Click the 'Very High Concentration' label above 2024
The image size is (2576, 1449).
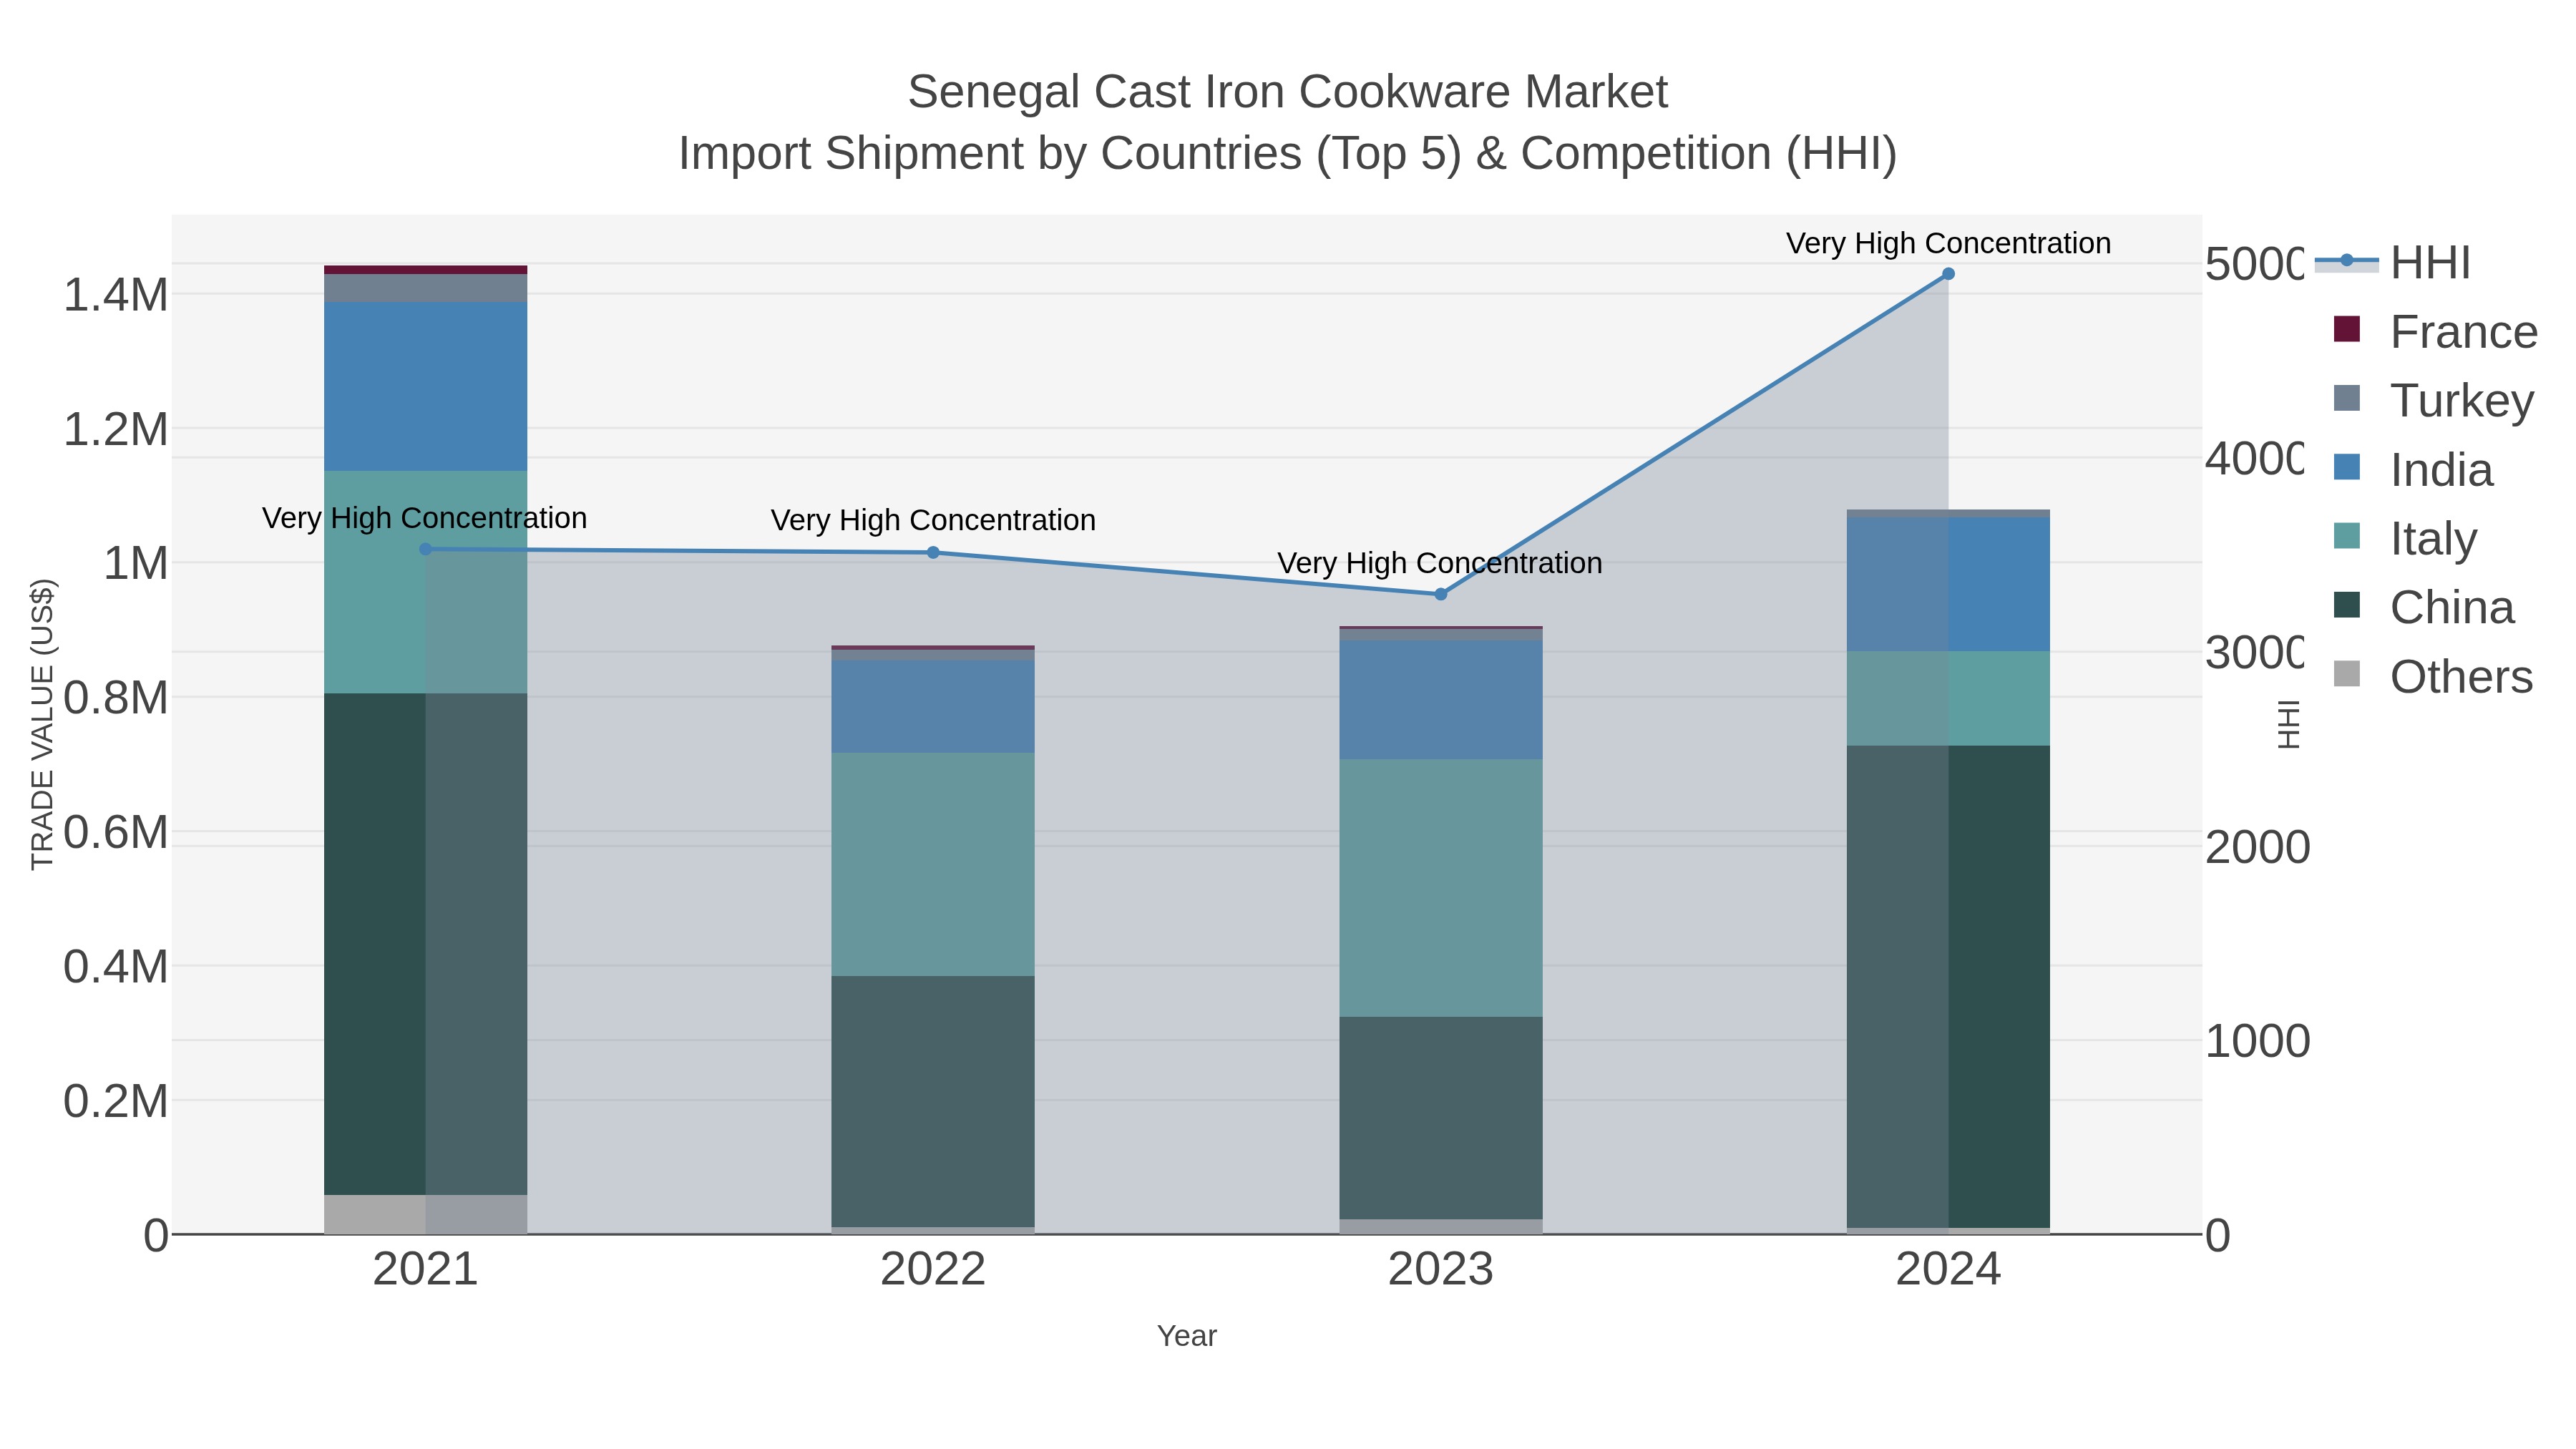tap(1948, 243)
